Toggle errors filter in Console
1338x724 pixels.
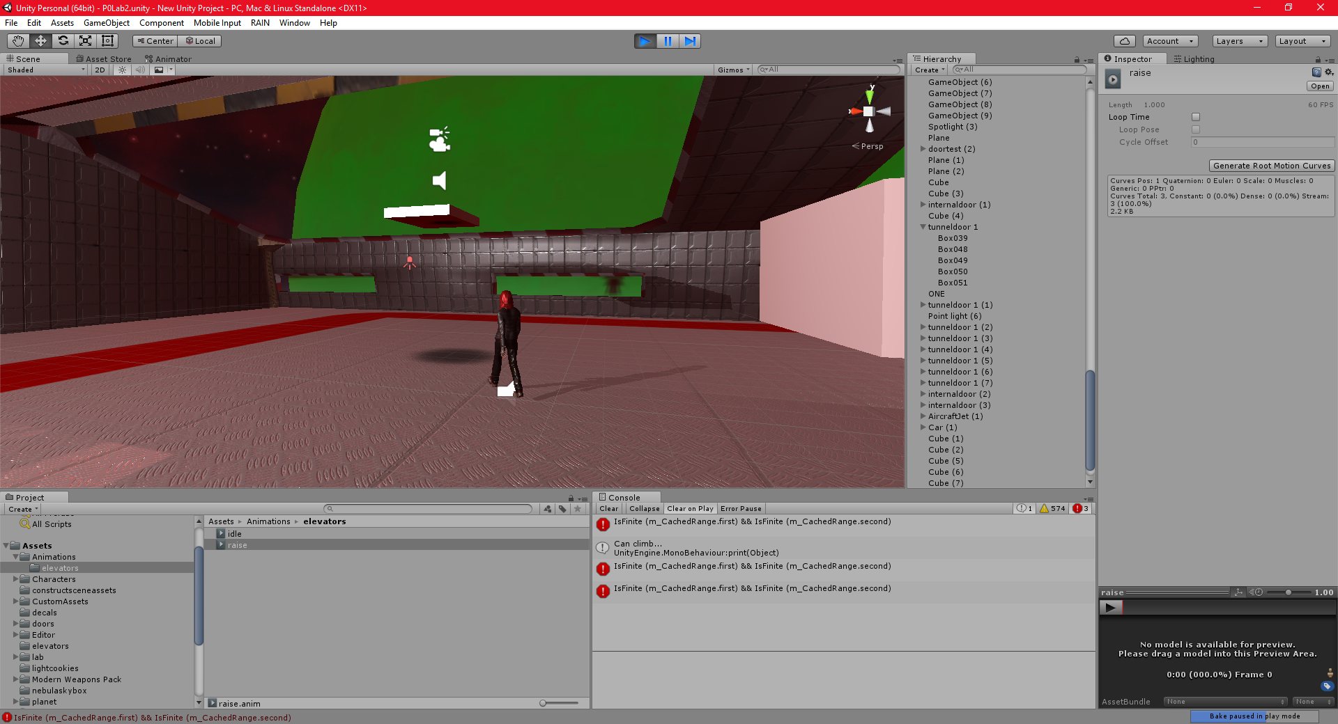(1082, 508)
